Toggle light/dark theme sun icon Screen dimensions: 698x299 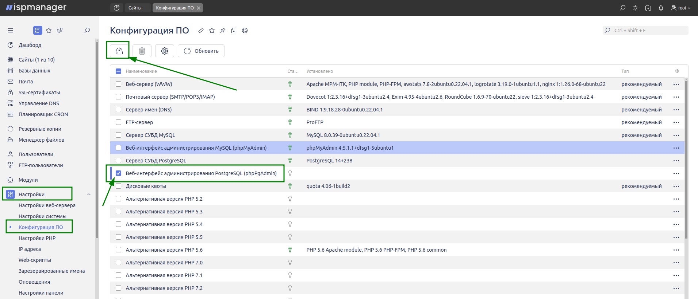pos(635,8)
